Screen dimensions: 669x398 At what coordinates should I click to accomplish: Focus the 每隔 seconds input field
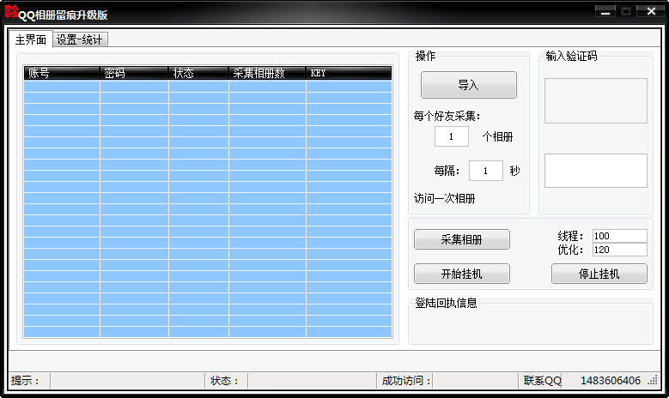(x=485, y=171)
